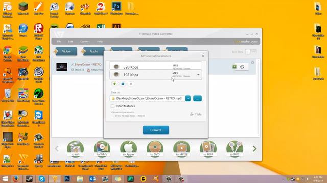The height and width of the screenshot is (183, 327).
Task: Close the MP3 output parameters dialog
Action: (203, 56)
